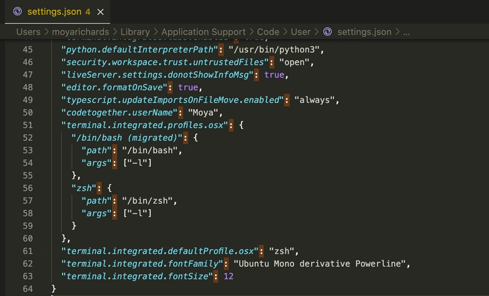The image size is (489, 296).
Task: Click the "always" value on line 49
Action: tap(314, 100)
